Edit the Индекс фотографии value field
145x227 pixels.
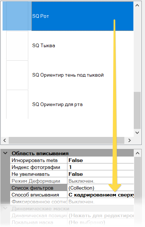point(100,167)
